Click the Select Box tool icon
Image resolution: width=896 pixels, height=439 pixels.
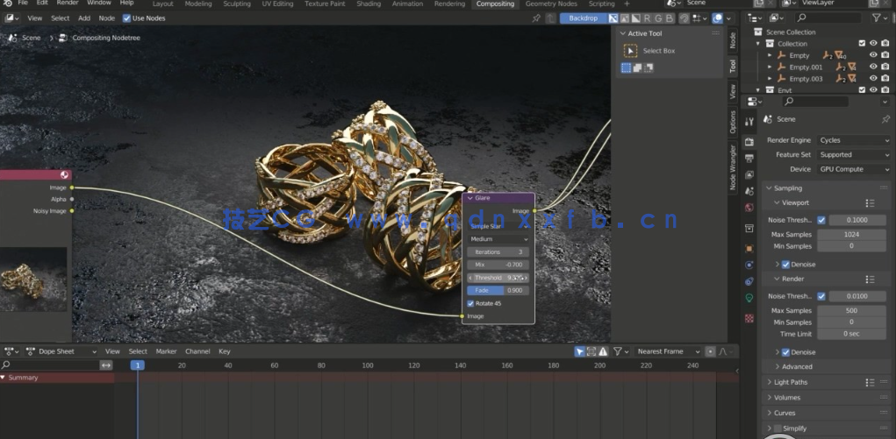click(630, 51)
